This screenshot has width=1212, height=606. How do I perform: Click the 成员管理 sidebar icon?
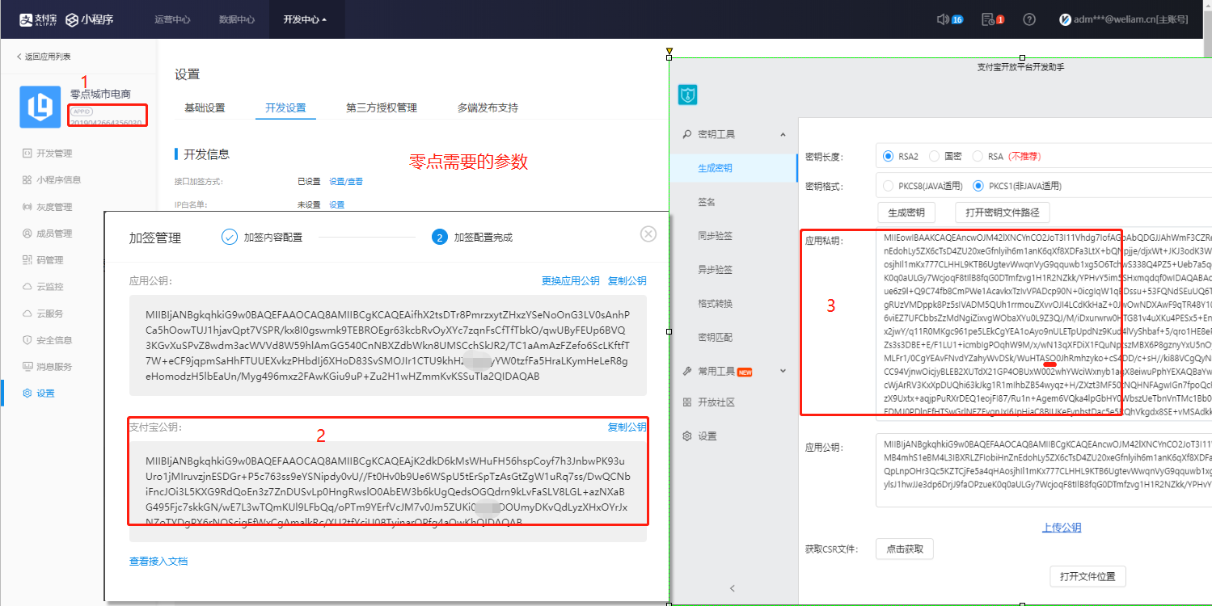27,233
